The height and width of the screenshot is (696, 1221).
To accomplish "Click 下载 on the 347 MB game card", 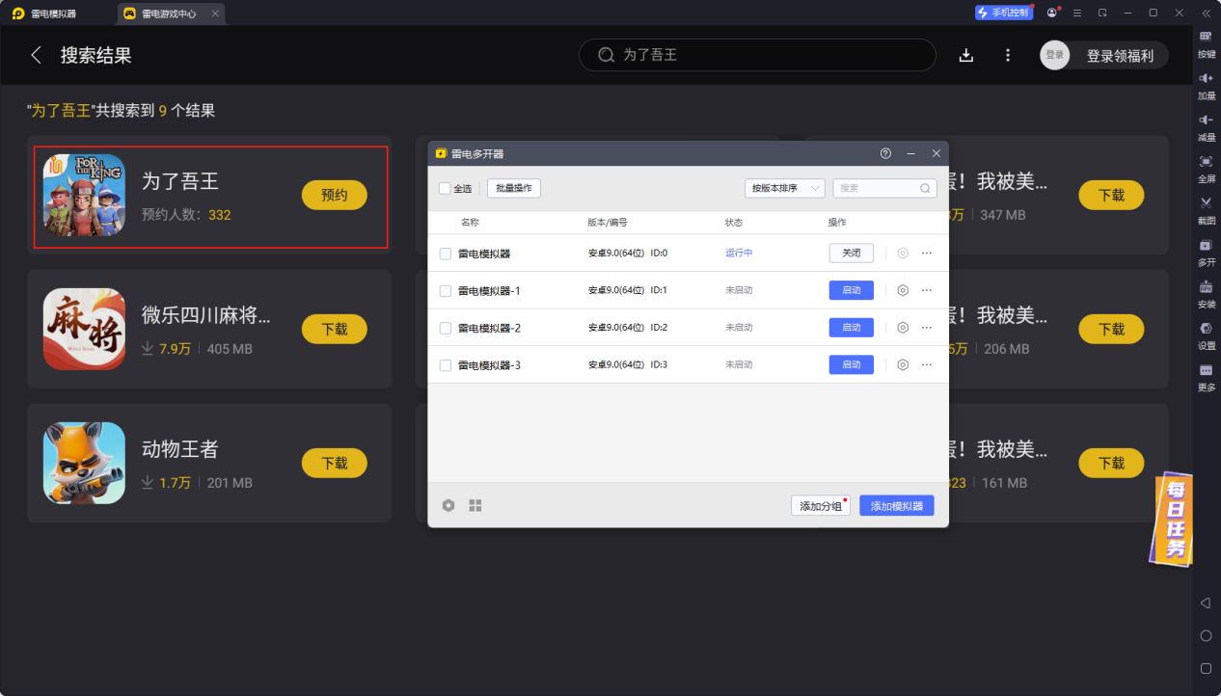I will [x=1111, y=195].
